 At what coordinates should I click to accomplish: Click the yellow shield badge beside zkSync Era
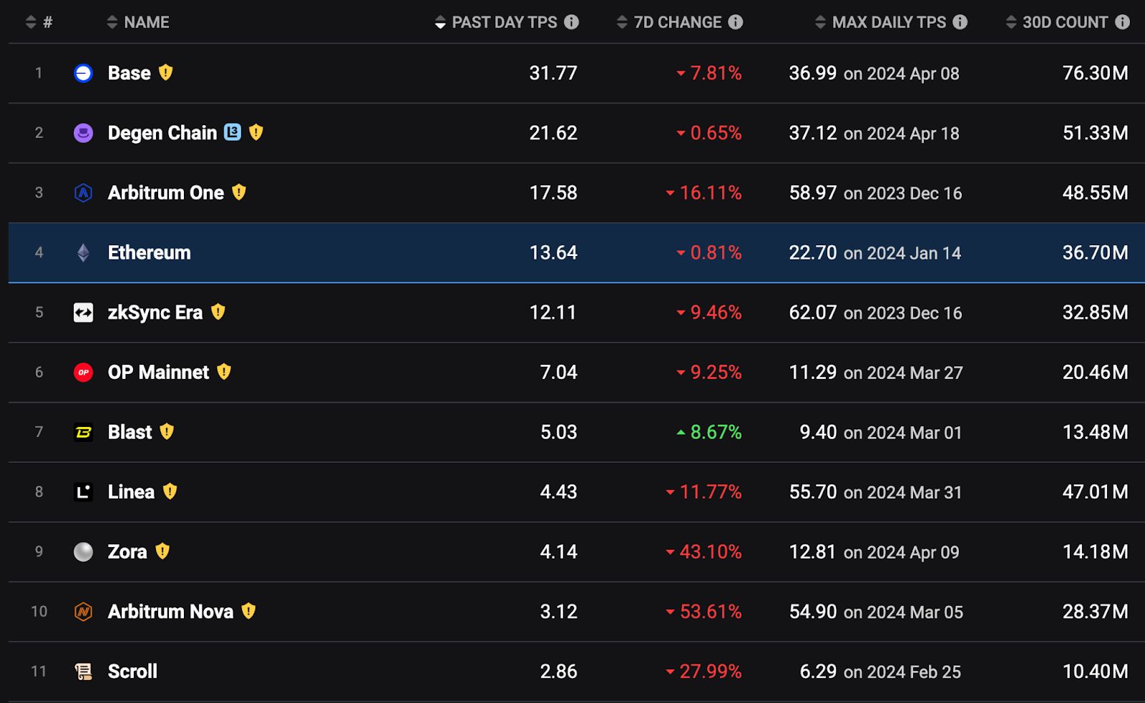click(218, 312)
